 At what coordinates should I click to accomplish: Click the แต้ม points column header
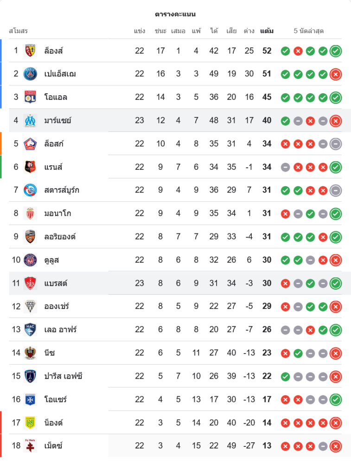(x=267, y=31)
